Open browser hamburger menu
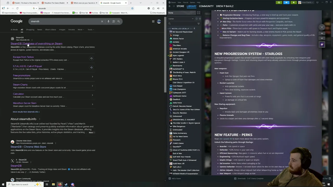The width and height of the screenshot is (333, 187). tap(163, 8)
